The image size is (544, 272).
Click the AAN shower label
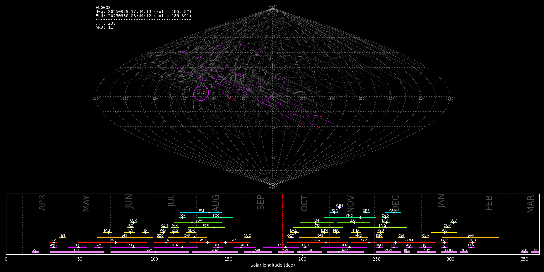click(x=471, y=236)
